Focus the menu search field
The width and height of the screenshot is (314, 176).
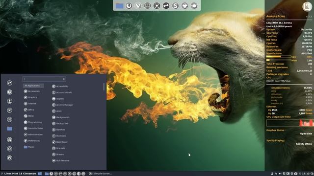tap(44, 79)
